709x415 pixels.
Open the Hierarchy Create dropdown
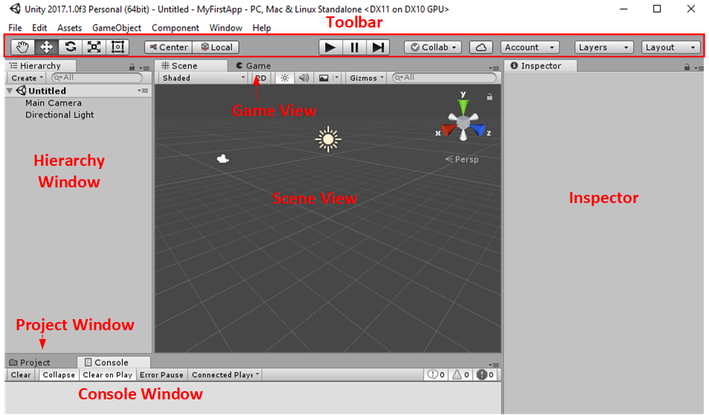click(26, 78)
